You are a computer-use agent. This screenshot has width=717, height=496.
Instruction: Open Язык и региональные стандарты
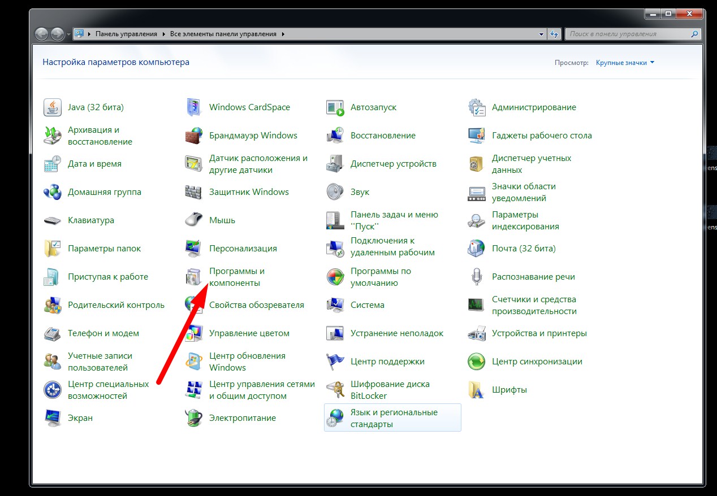(394, 417)
